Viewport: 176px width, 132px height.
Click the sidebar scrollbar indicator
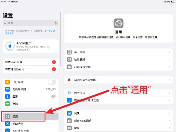coord(60,39)
